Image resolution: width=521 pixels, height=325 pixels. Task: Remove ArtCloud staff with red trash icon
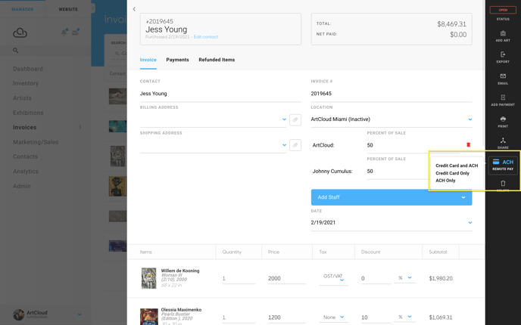click(469, 144)
